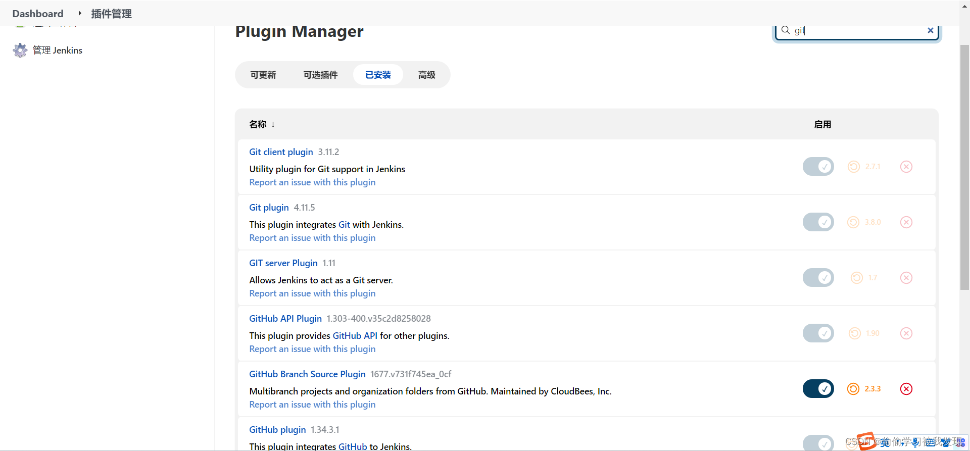
Task: Uninstall GitHub API Plugin
Action: point(906,333)
